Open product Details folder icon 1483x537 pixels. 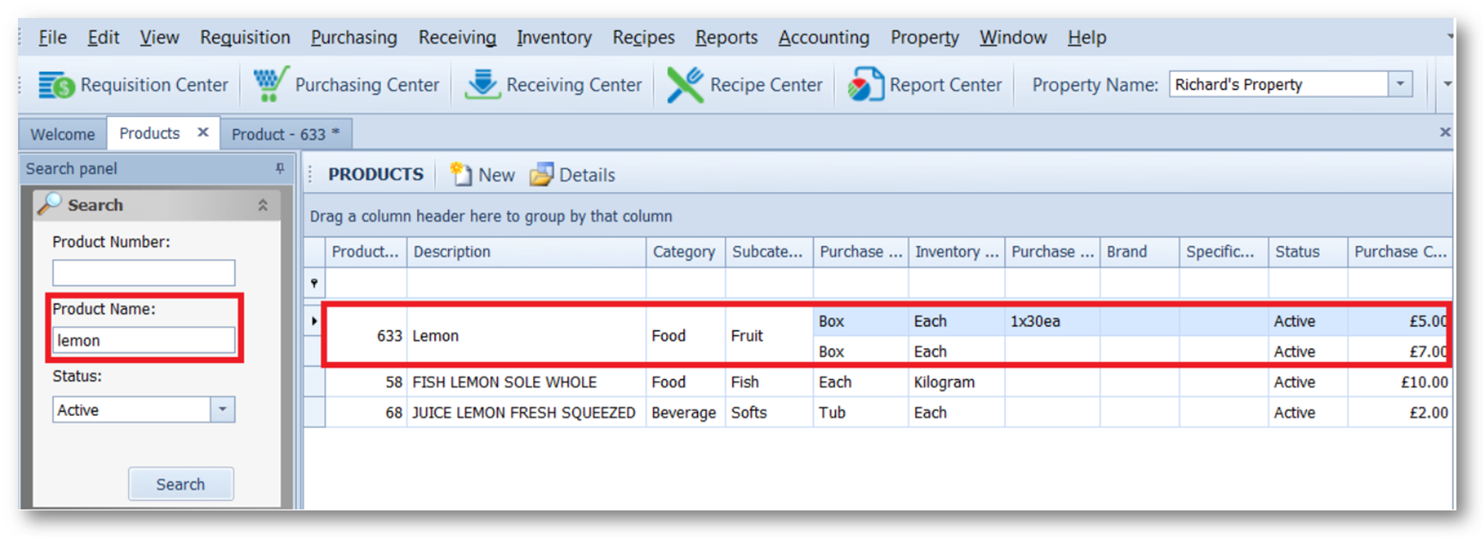point(542,175)
